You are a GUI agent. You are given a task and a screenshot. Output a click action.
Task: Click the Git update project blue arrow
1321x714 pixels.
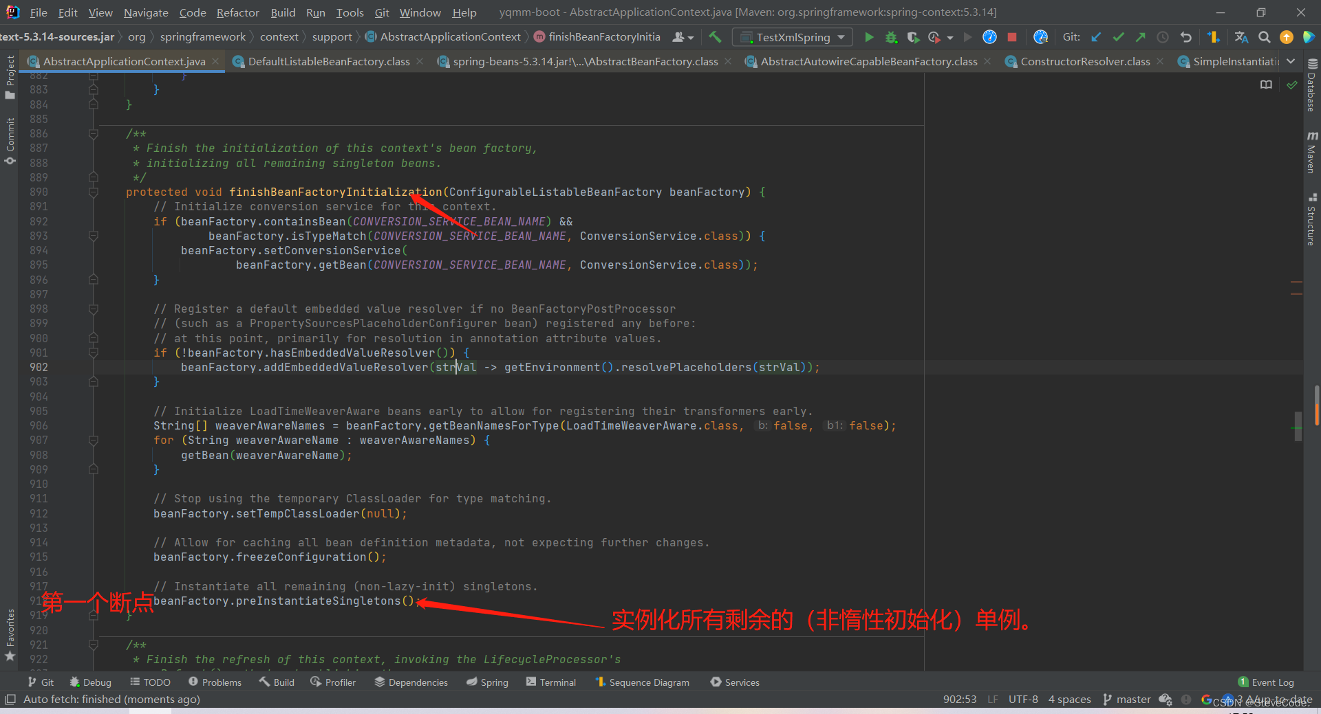pos(1096,37)
